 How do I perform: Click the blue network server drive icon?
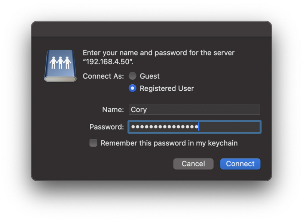coord(59,65)
